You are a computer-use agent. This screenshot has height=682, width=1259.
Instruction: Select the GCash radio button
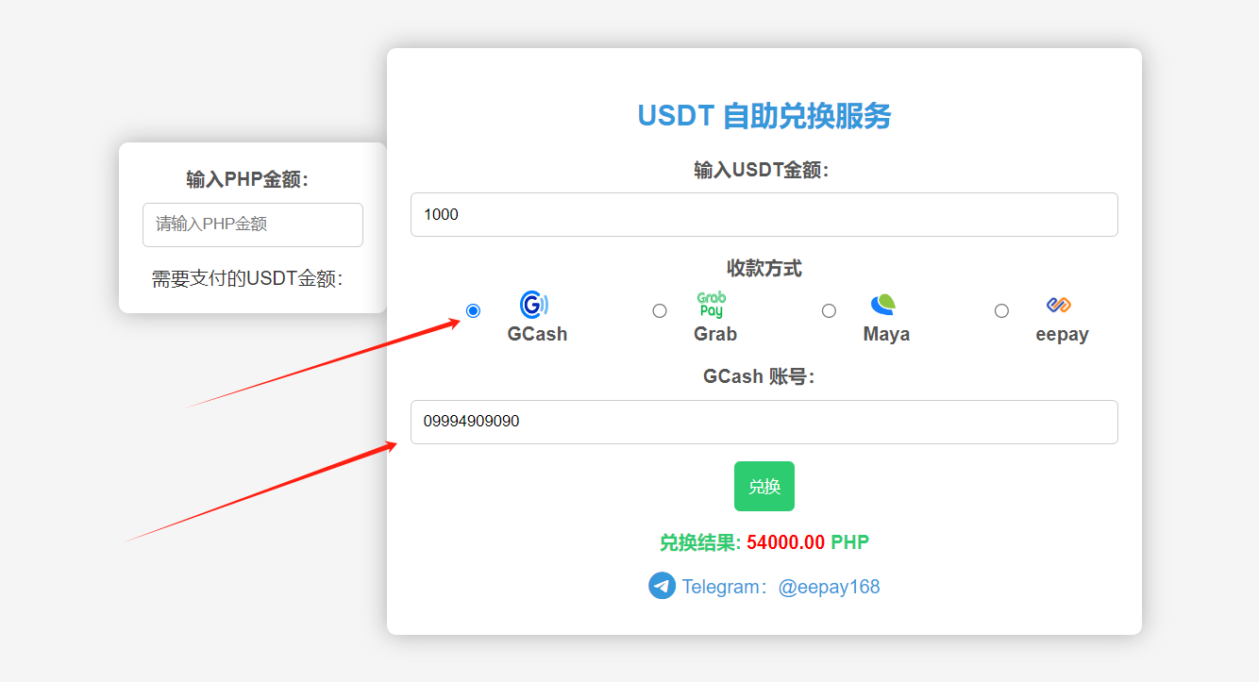click(474, 310)
